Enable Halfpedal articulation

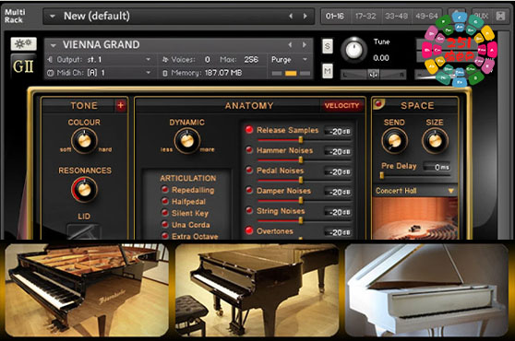click(165, 201)
